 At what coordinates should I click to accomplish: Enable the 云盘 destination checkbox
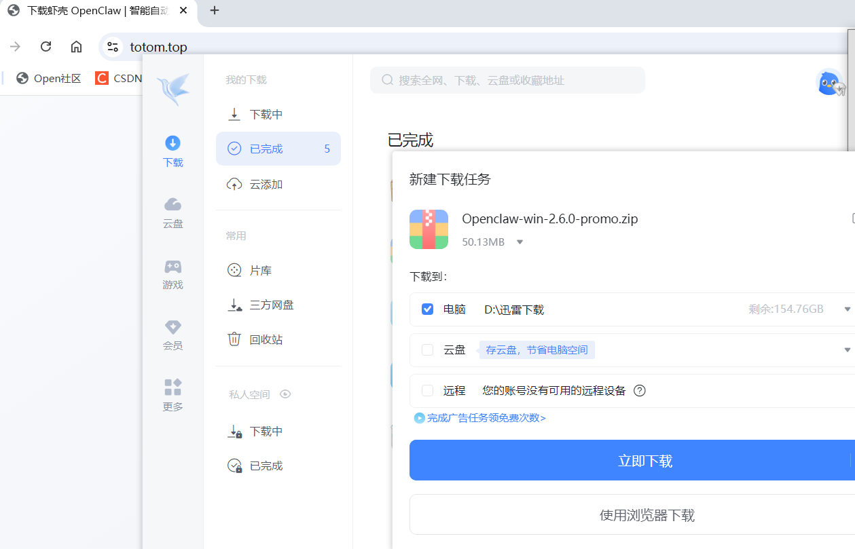pyautogui.click(x=428, y=349)
